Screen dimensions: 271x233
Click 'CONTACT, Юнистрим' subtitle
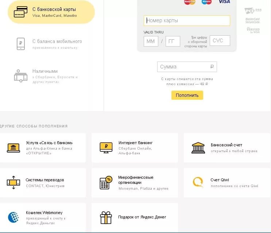[45, 186]
